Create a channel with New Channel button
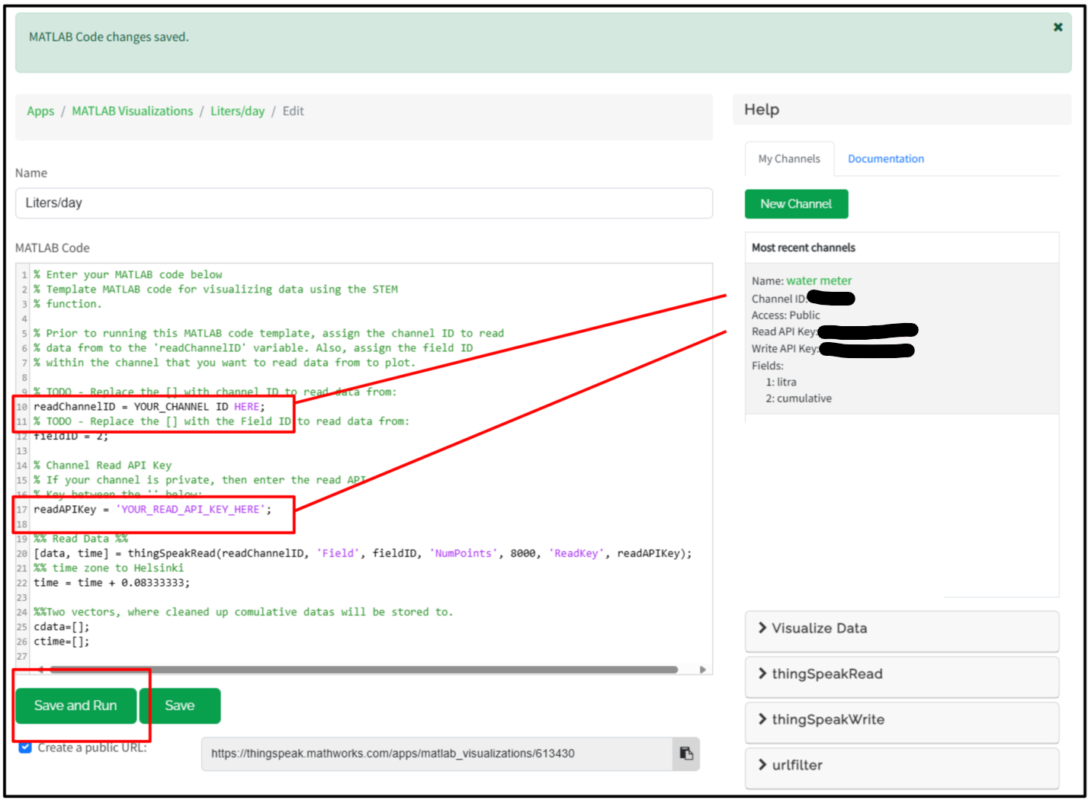Viewport: 1088px width, 800px height. [796, 204]
